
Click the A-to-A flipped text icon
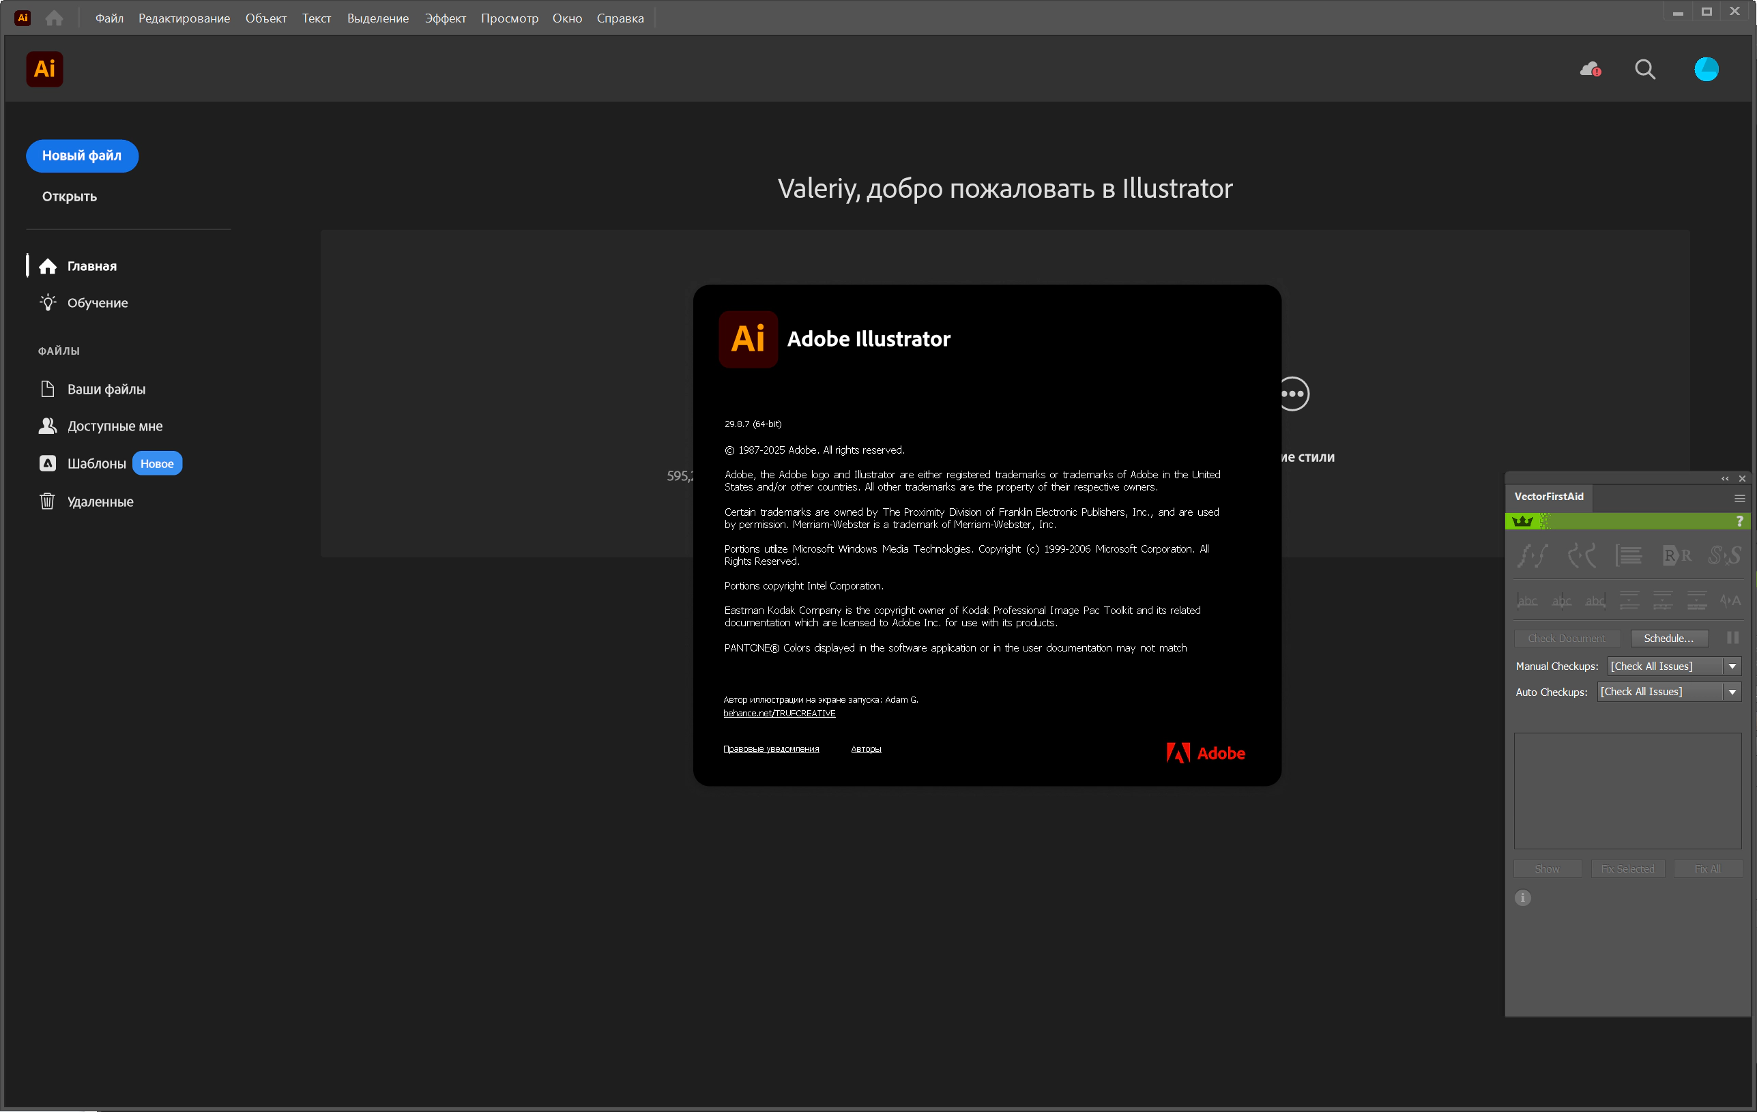point(1730,600)
